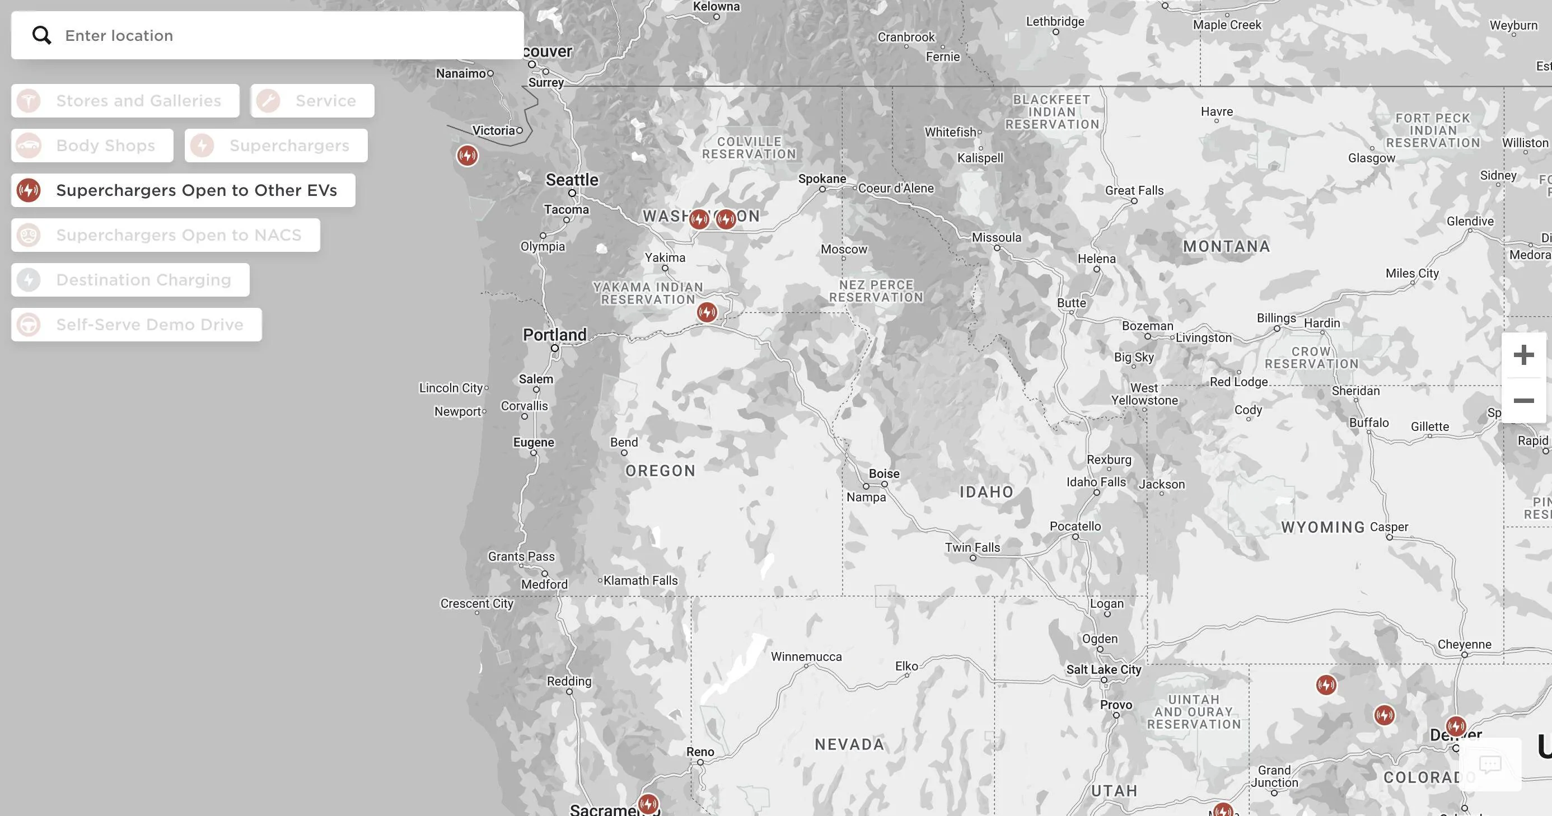Click the Olympia city label

pos(543,246)
